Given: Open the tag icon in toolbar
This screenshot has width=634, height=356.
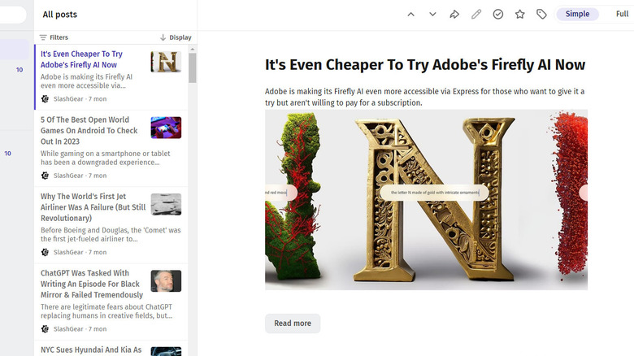Looking at the screenshot, I should 541,15.
